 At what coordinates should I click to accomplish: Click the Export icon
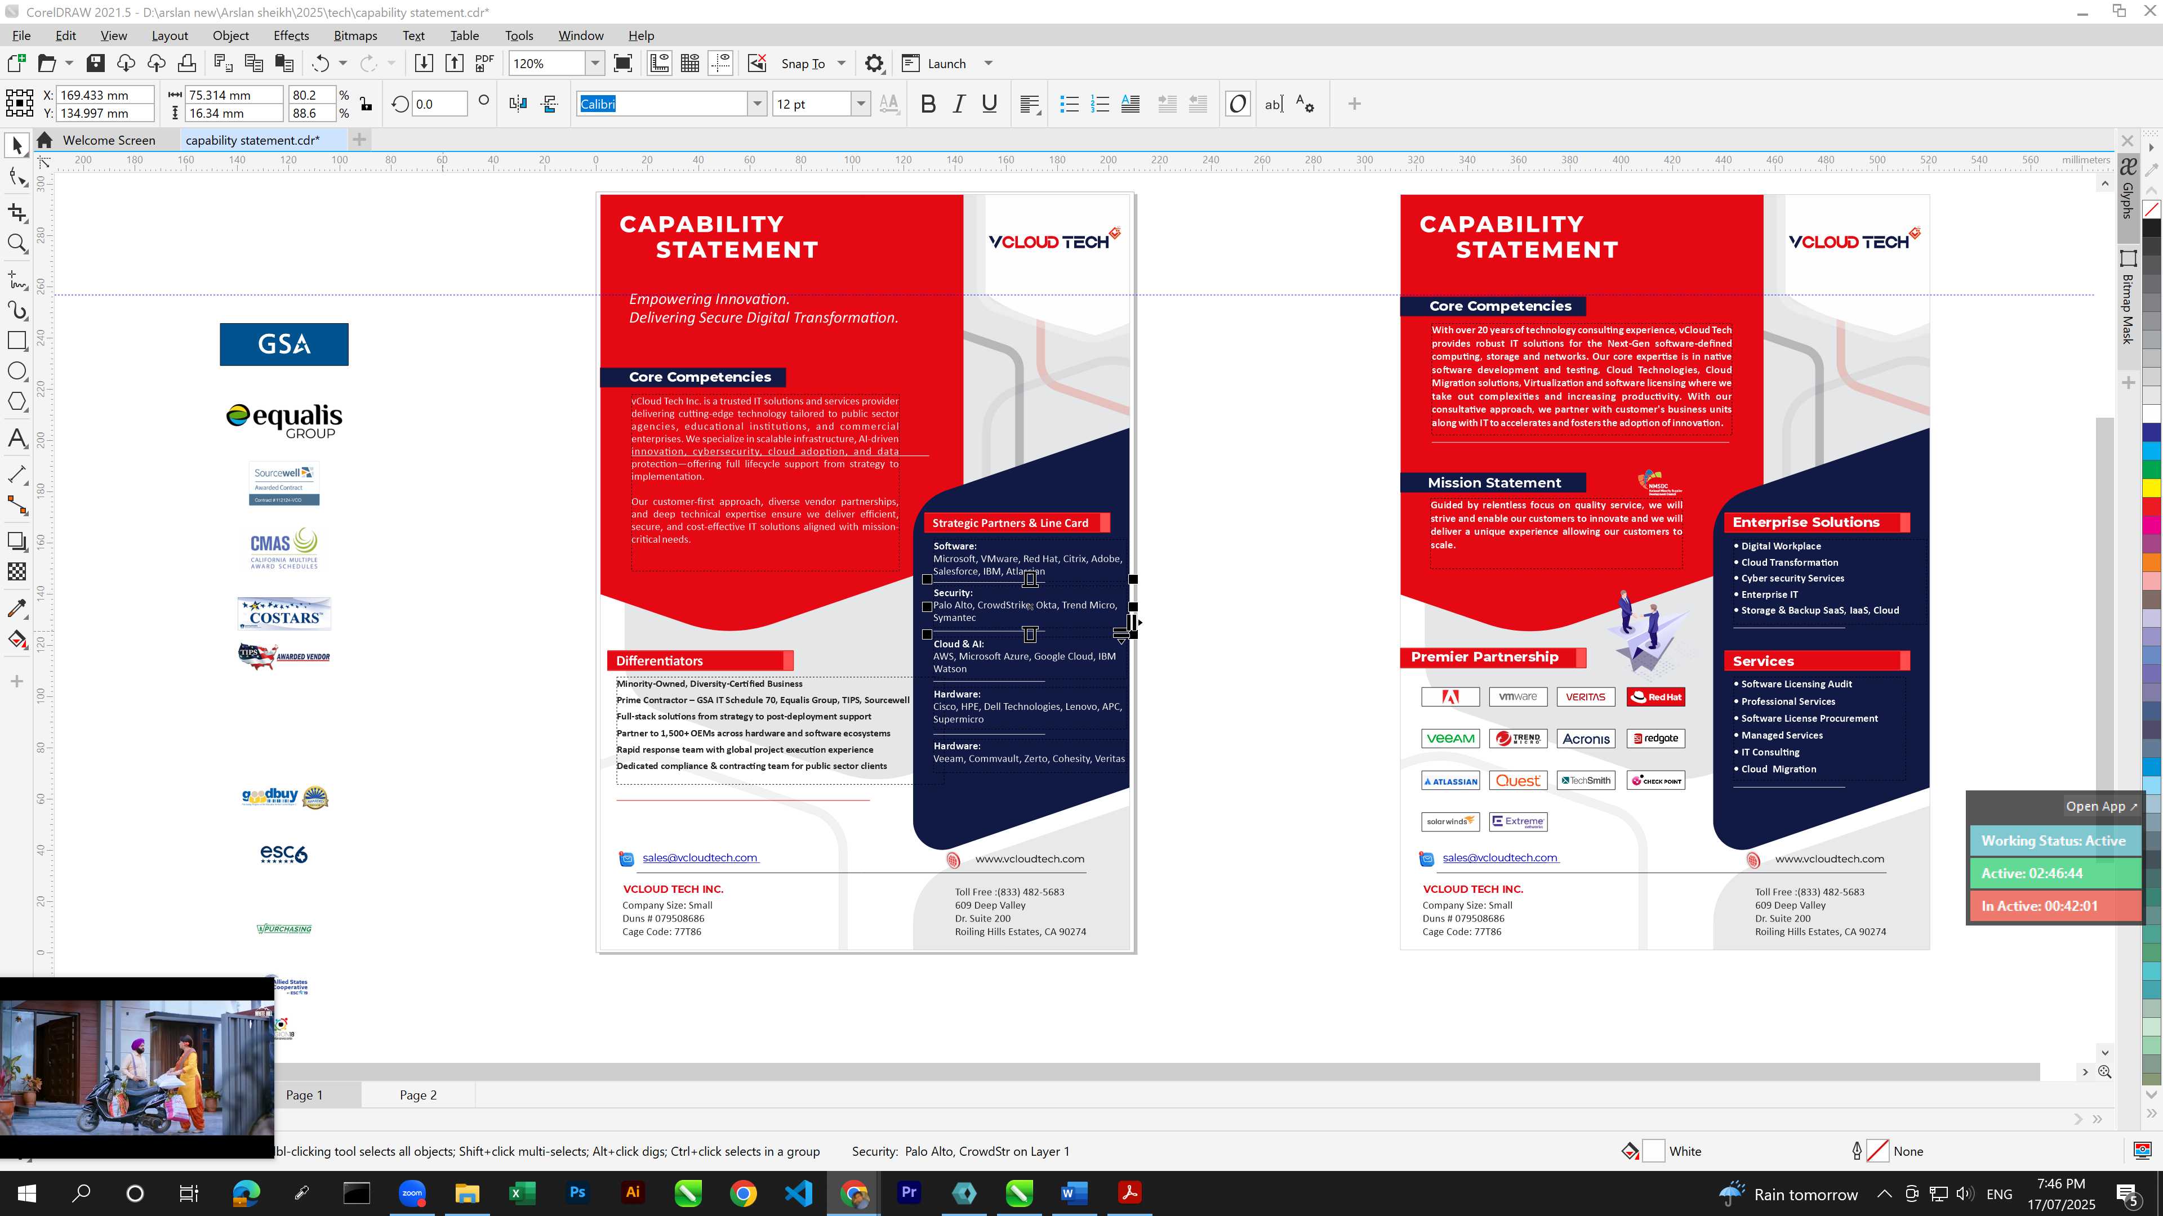point(454,63)
